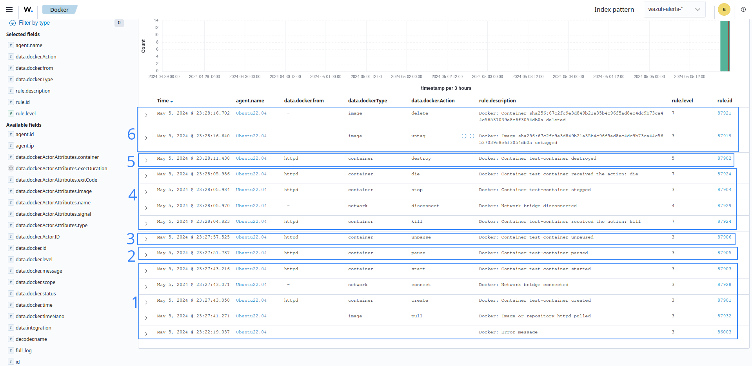Filter out the untag action value

(x=472, y=136)
